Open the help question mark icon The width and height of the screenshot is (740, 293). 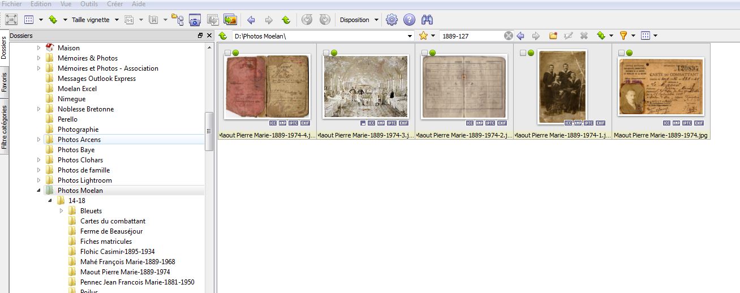click(x=409, y=20)
